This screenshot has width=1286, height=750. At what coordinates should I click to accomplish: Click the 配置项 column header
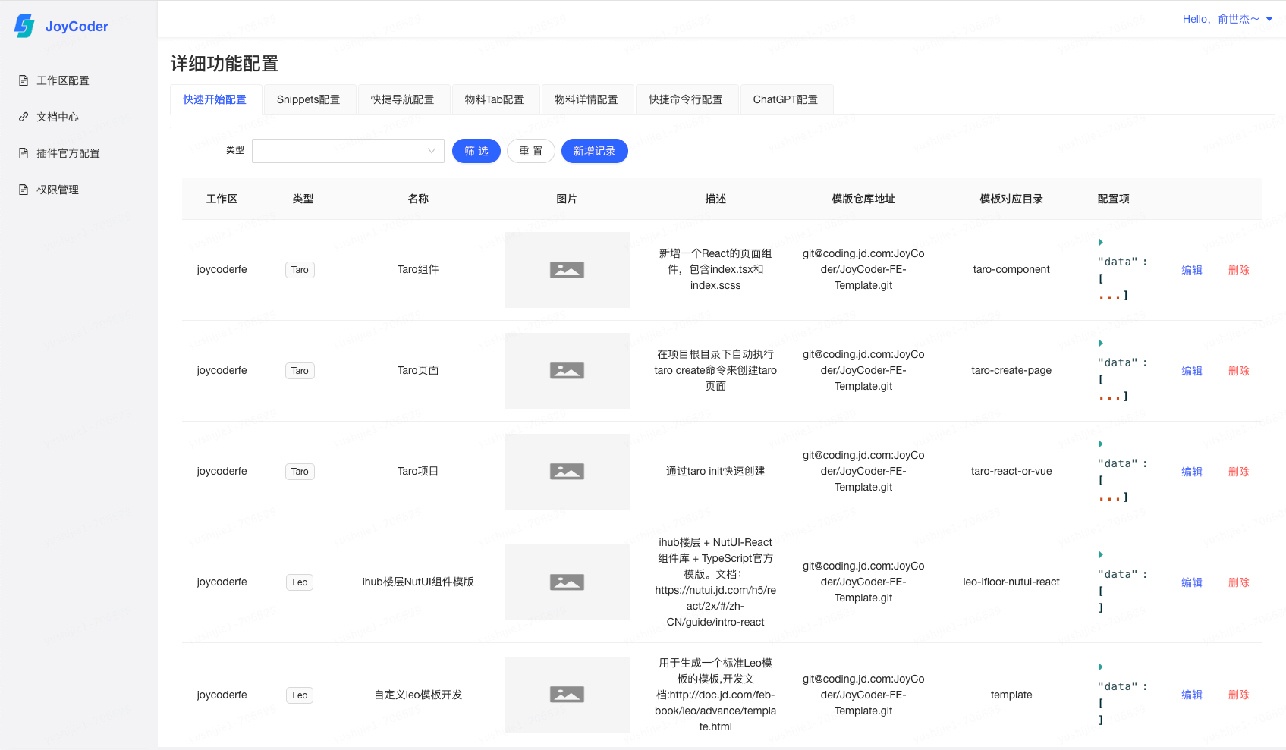(x=1113, y=199)
